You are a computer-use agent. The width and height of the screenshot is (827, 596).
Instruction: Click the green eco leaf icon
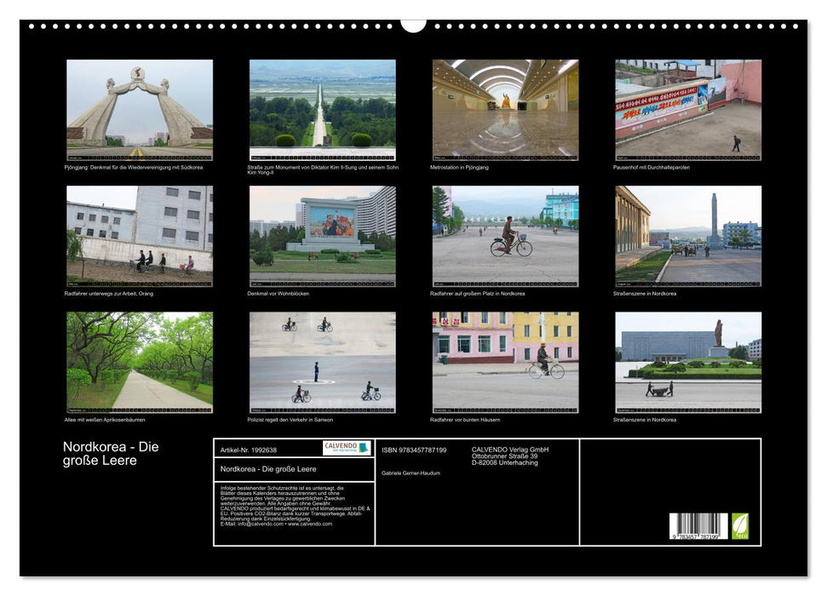click(x=741, y=526)
